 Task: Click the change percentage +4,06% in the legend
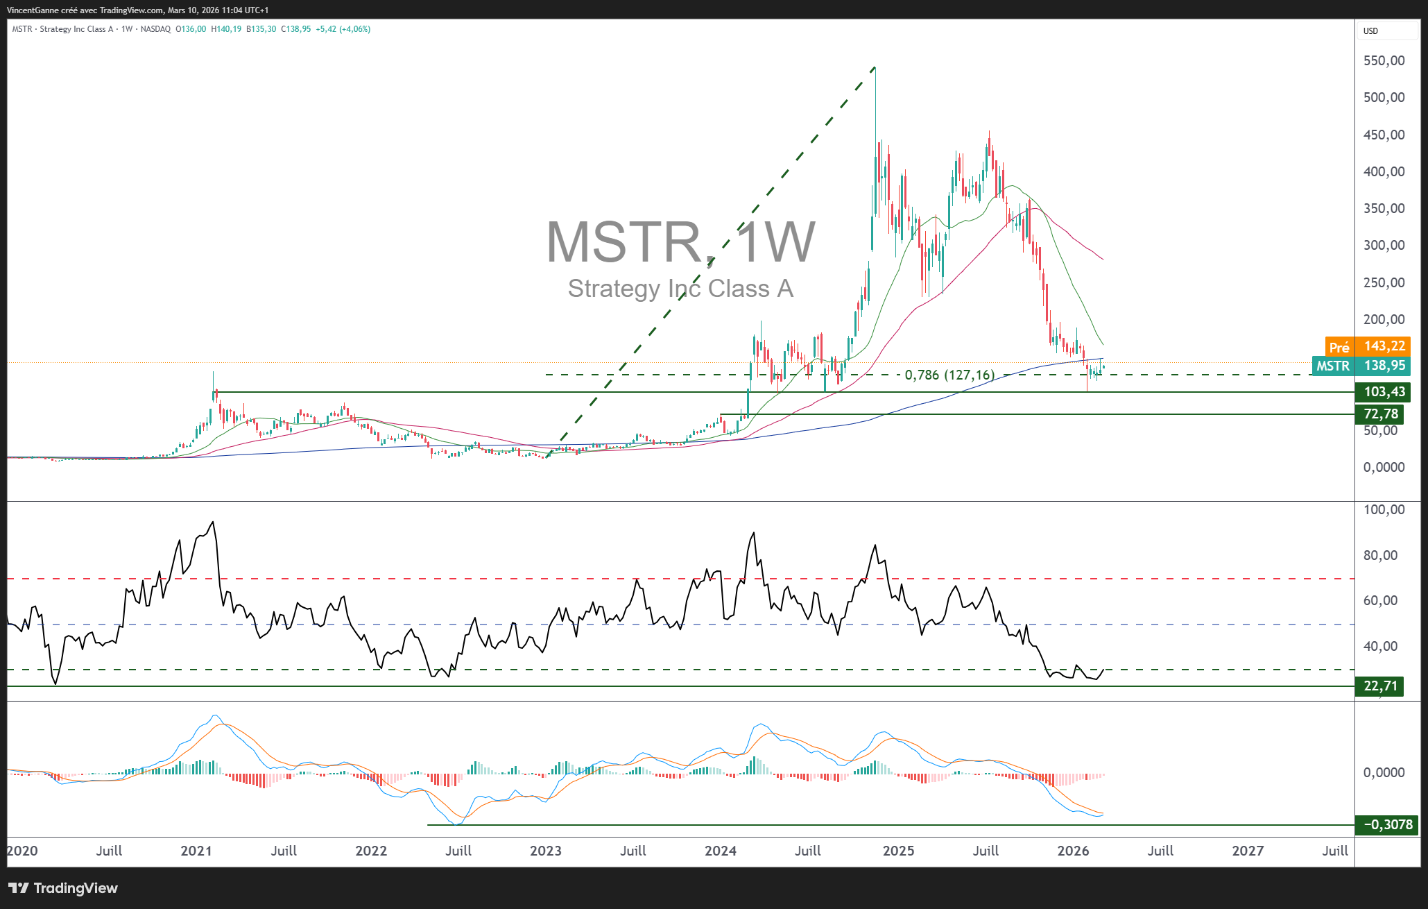point(355,30)
